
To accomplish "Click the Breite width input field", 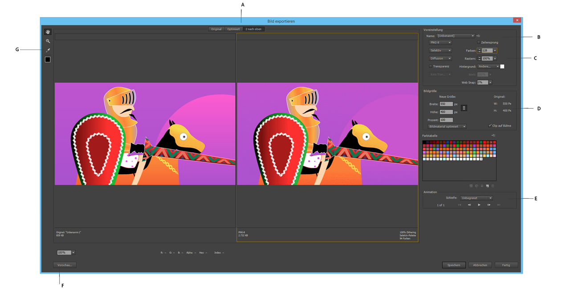I will [446, 104].
